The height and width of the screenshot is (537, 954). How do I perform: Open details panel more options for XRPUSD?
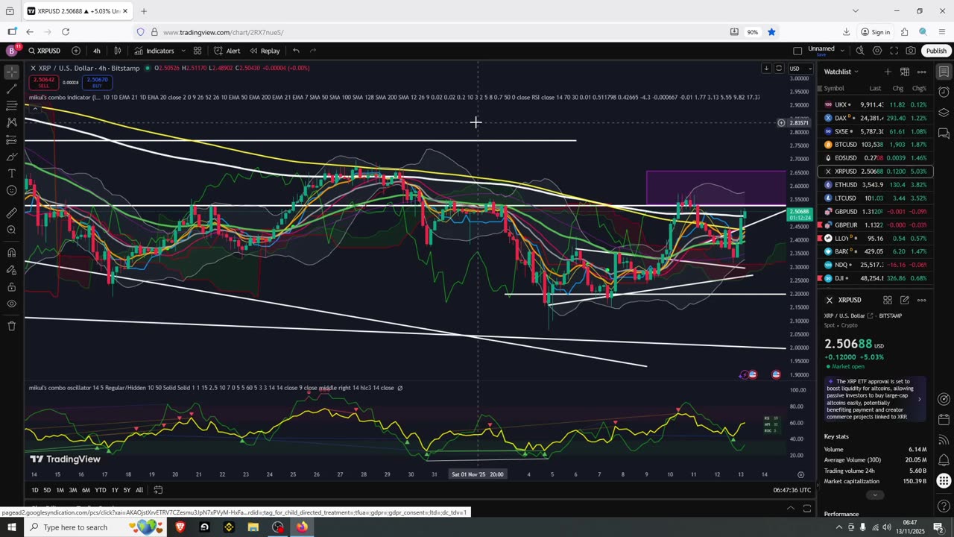click(922, 300)
